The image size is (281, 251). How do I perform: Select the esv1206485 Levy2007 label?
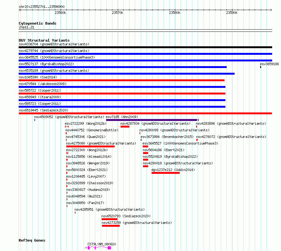[x=86, y=176]
